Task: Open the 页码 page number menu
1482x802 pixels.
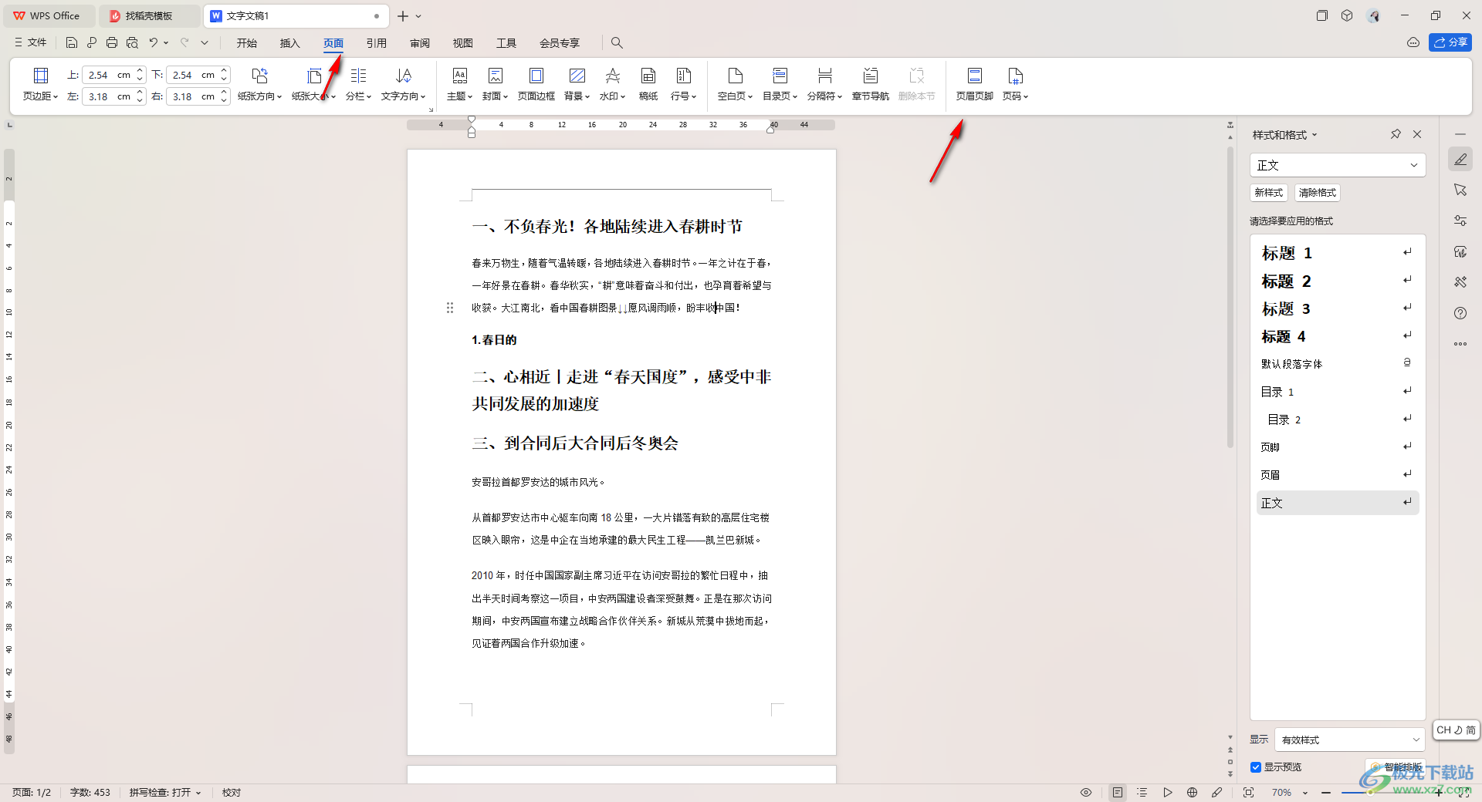Action: click(x=1015, y=84)
